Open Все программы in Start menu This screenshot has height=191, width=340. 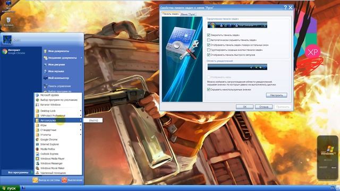click(x=18, y=172)
